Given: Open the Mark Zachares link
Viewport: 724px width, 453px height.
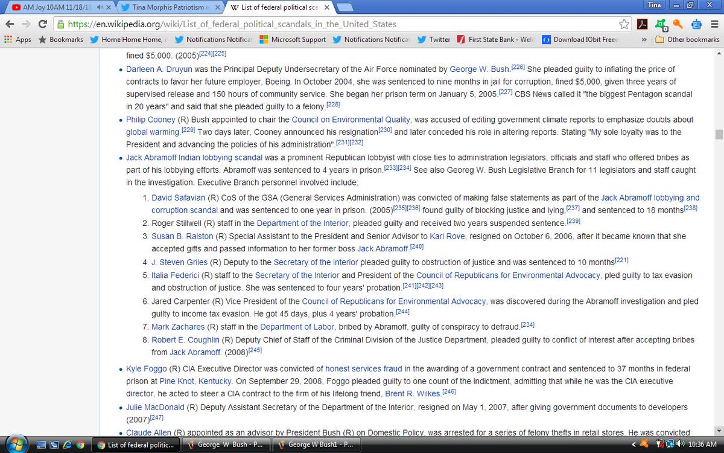Looking at the screenshot, I should point(178,327).
